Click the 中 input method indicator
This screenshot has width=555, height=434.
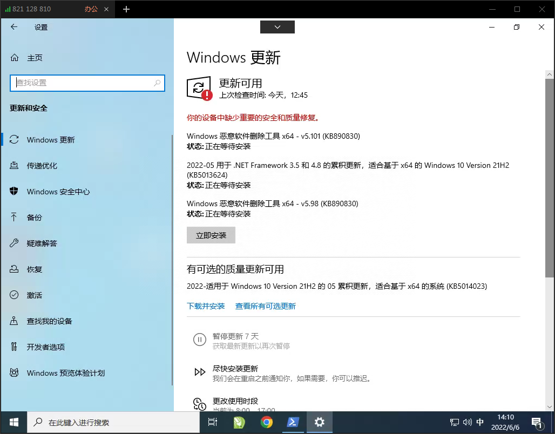pos(480,422)
